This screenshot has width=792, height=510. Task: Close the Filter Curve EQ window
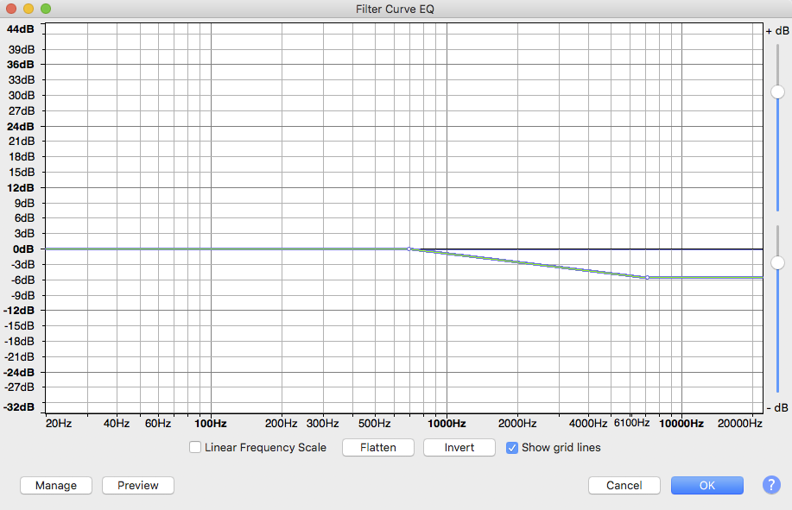11,9
